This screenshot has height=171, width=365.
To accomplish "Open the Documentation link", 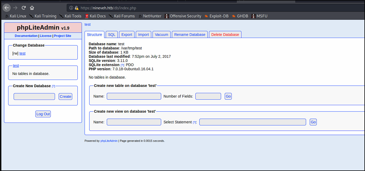I will tap(26, 36).
